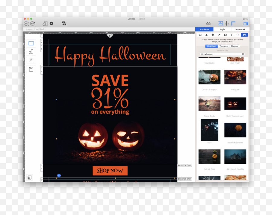Select the T text objects icon

pos(232,35)
